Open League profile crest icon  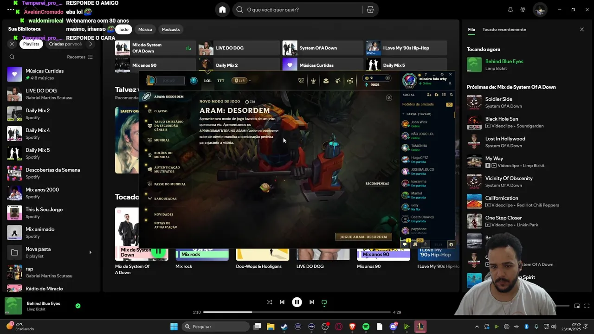pos(313,81)
